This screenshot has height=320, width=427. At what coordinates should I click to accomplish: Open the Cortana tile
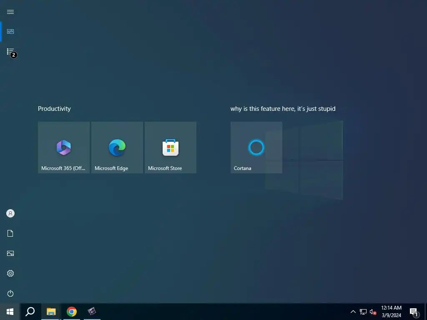(256, 147)
